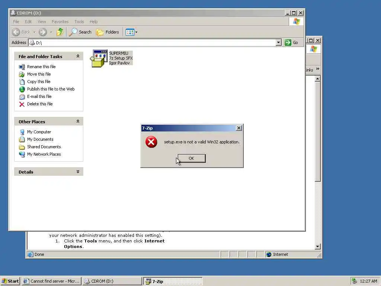Click the My Documents icon in Other Places
381x286 pixels.
click(x=22, y=140)
